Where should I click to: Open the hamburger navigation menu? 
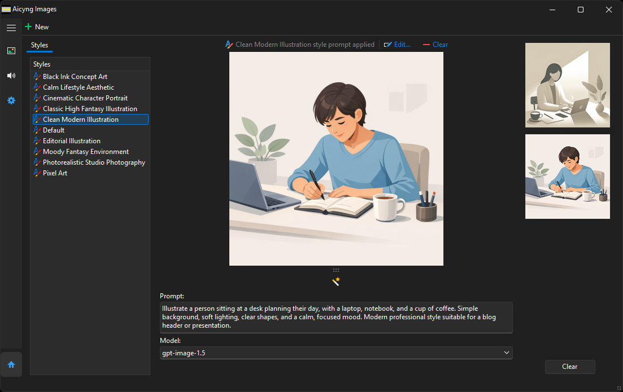coord(11,27)
